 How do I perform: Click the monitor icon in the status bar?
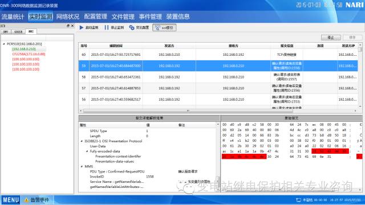point(298,200)
